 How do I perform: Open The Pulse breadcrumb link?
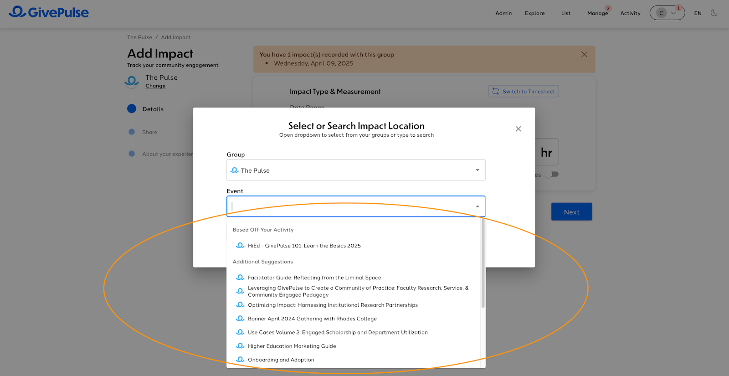coord(139,37)
